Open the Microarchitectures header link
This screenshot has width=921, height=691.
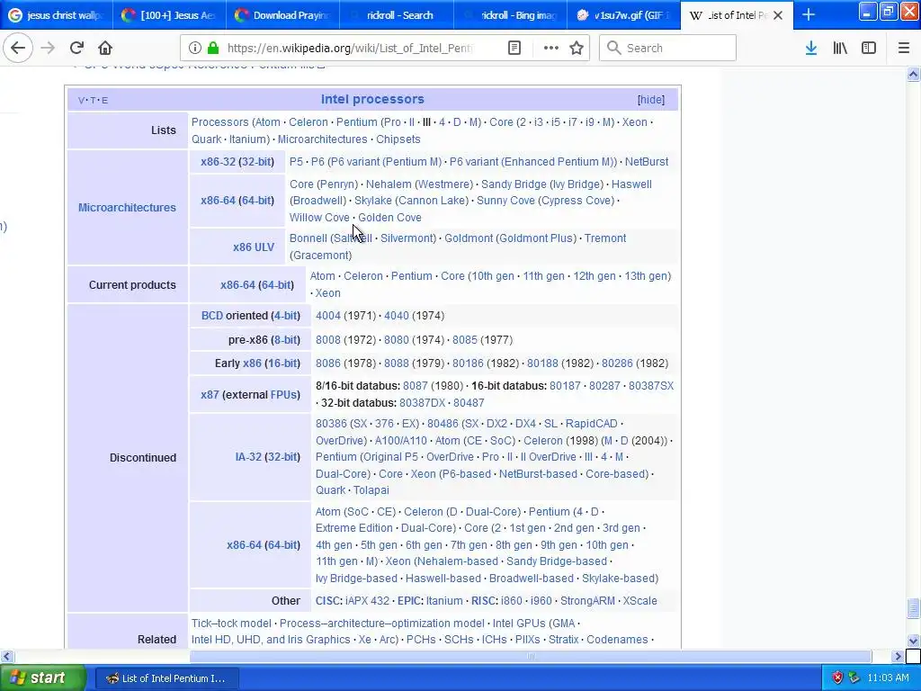tap(127, 208)
